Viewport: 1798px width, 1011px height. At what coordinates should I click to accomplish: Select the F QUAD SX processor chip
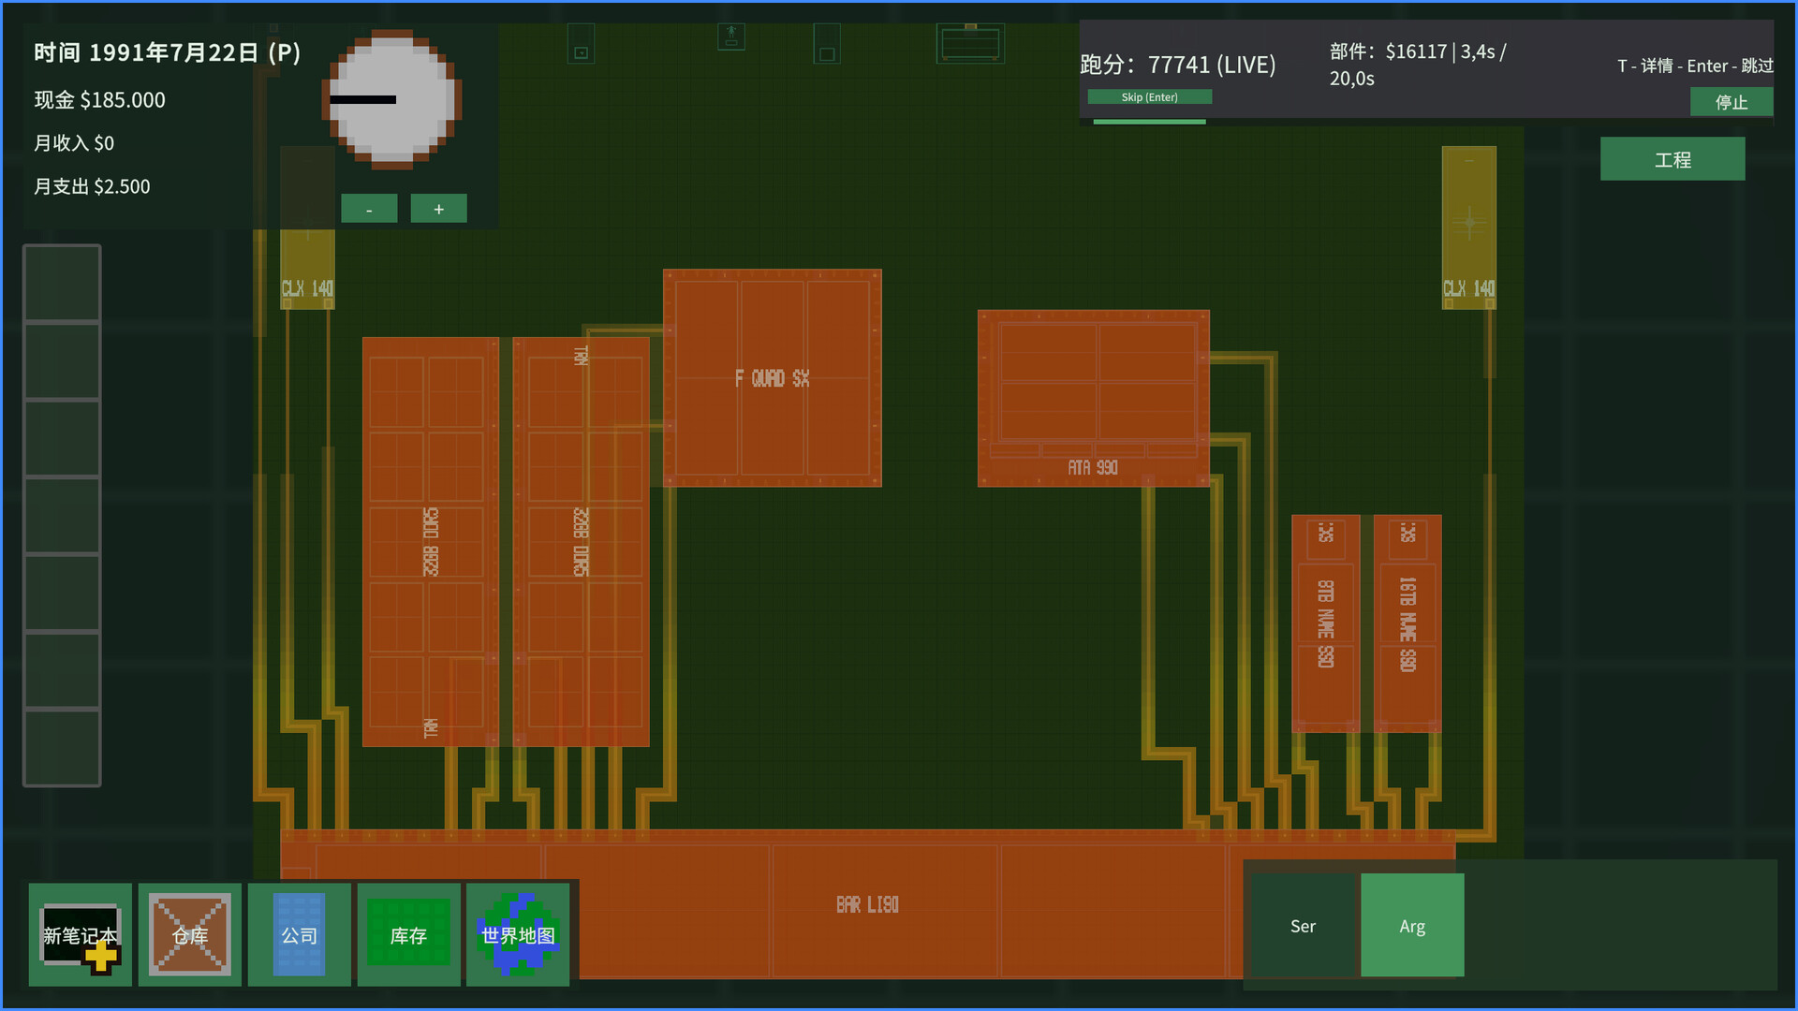(x=773, y=378)
